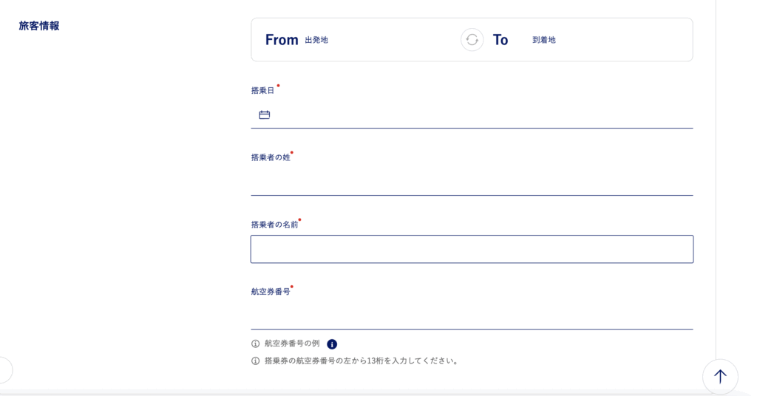Select the 旅客情報 section heading

(39, 26)
